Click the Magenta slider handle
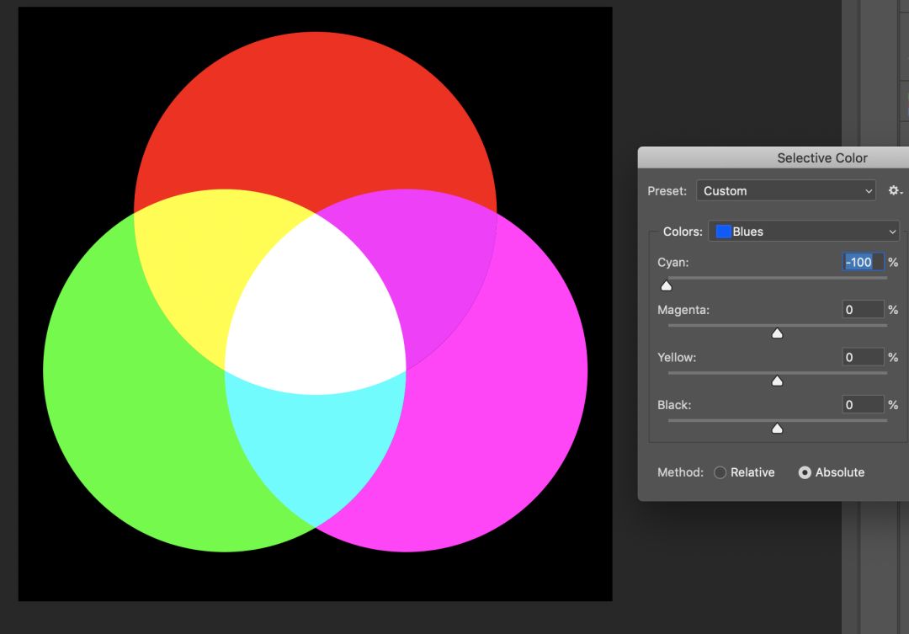 click(x=777, y=333)
